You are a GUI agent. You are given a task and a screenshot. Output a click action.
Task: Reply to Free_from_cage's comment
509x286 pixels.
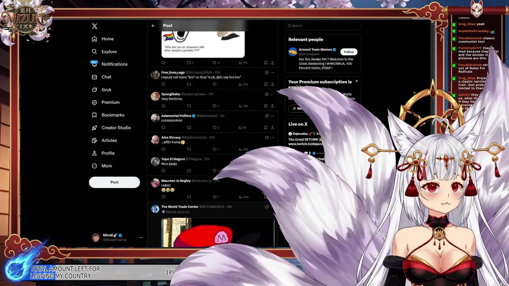tap(163, 84)
